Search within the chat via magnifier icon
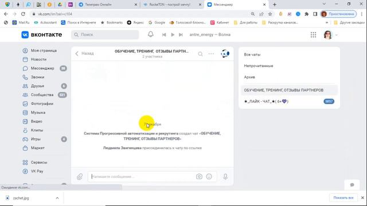This screenshot has height=206, width=367. pyautogui.click(x=200, y=54)
